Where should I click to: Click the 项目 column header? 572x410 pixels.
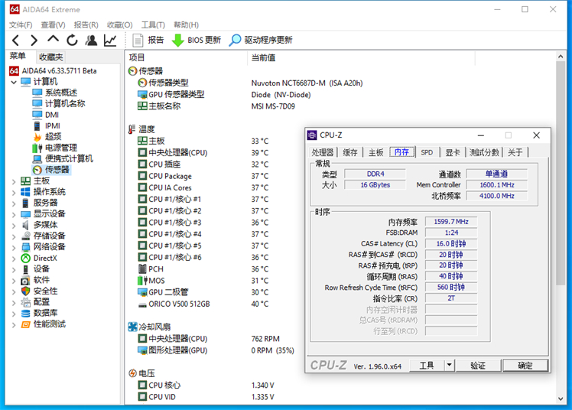pos(137,57)
